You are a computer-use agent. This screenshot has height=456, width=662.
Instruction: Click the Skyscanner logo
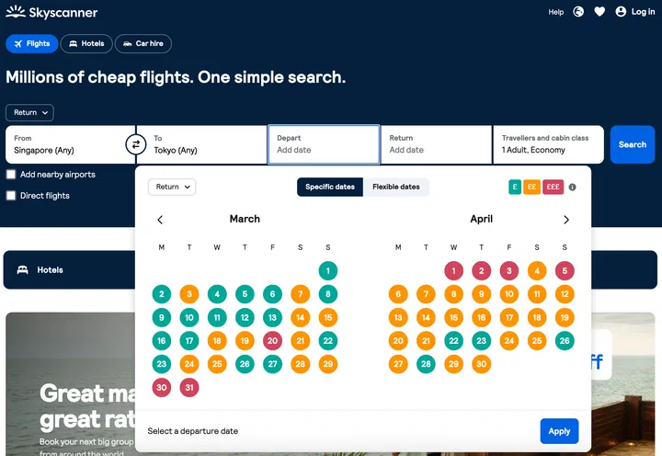click(x=51, y=13)
